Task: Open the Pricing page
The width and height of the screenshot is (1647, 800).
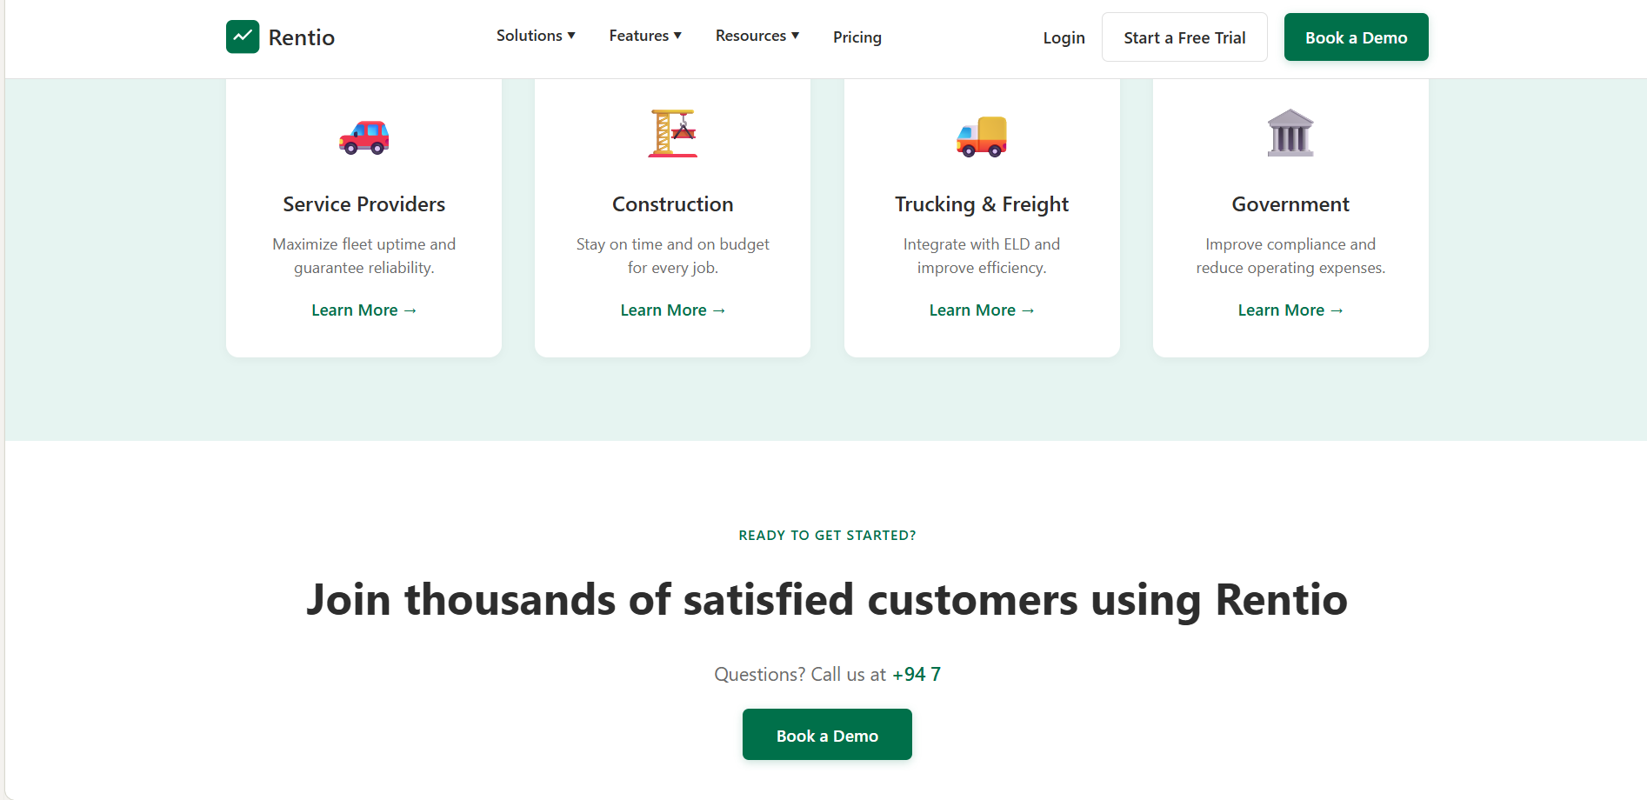Action: [x=857, y=37]
